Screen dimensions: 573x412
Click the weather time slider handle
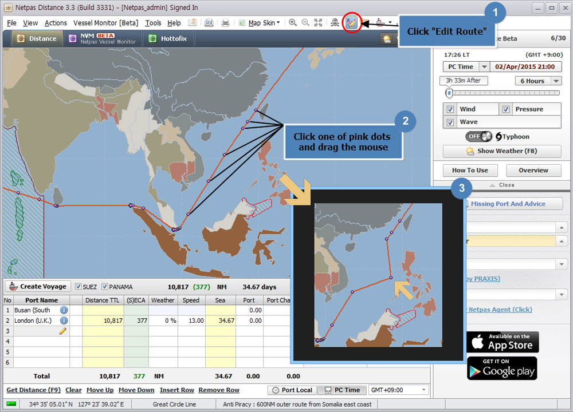tap(449, 93)
